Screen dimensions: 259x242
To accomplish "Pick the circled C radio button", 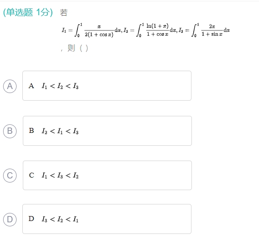I will pyautogui.click(x=10, y=175).
